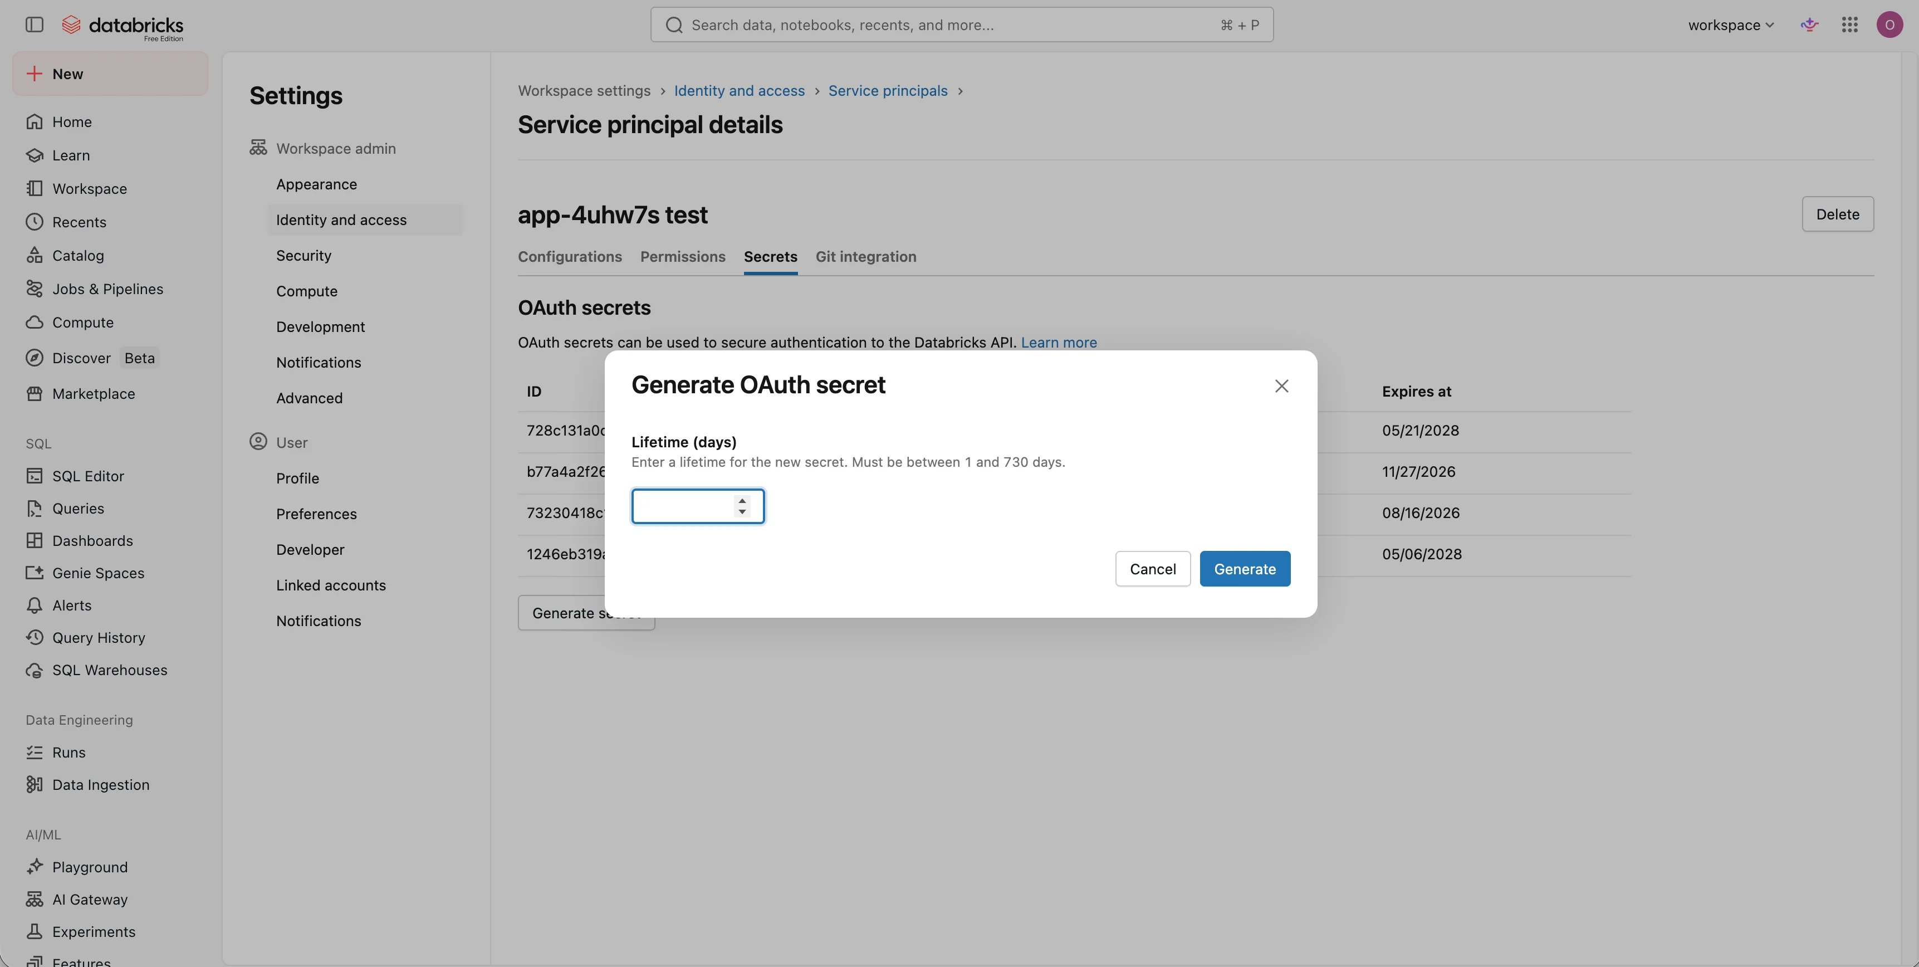The height and width of the screenshot is (967, 1919).
Task: Open Marketplace
Action: pyautogui.click(x=110, y=393)
